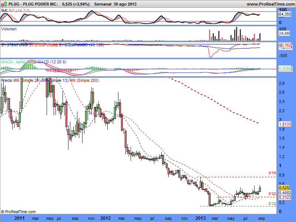Click the candlestick icon beside PLUG title
Viewport: 296px width, 222px height.
coord(4,4)
